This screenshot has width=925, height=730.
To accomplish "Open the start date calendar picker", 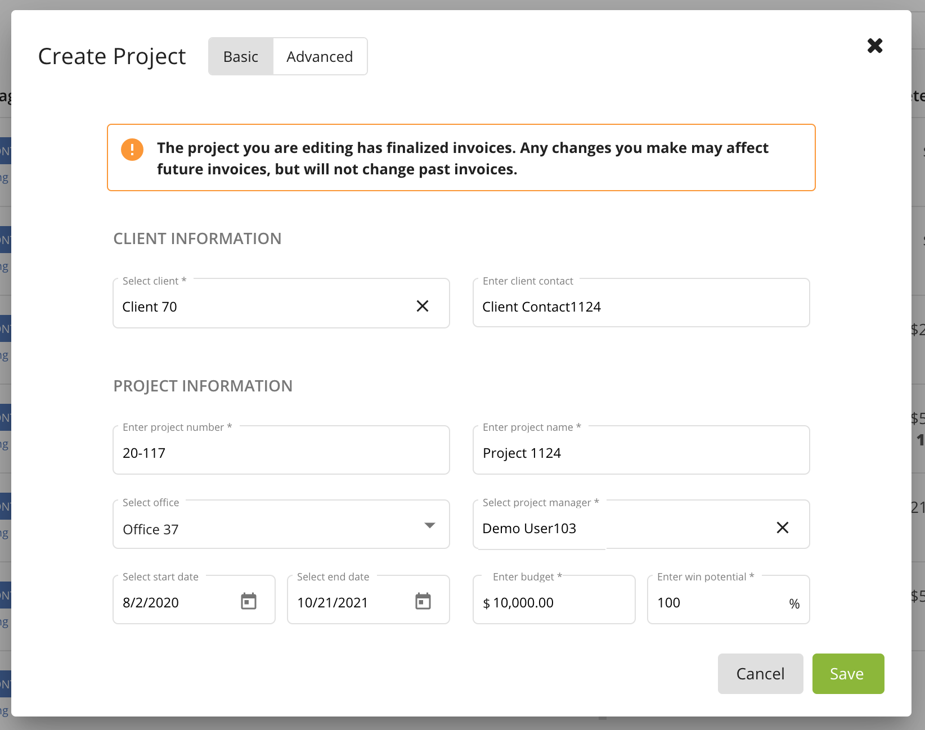I will click(250, 601).
